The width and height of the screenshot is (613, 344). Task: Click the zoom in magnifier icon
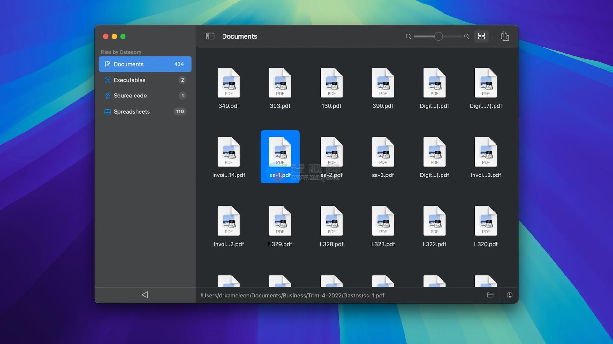point(466,37)
